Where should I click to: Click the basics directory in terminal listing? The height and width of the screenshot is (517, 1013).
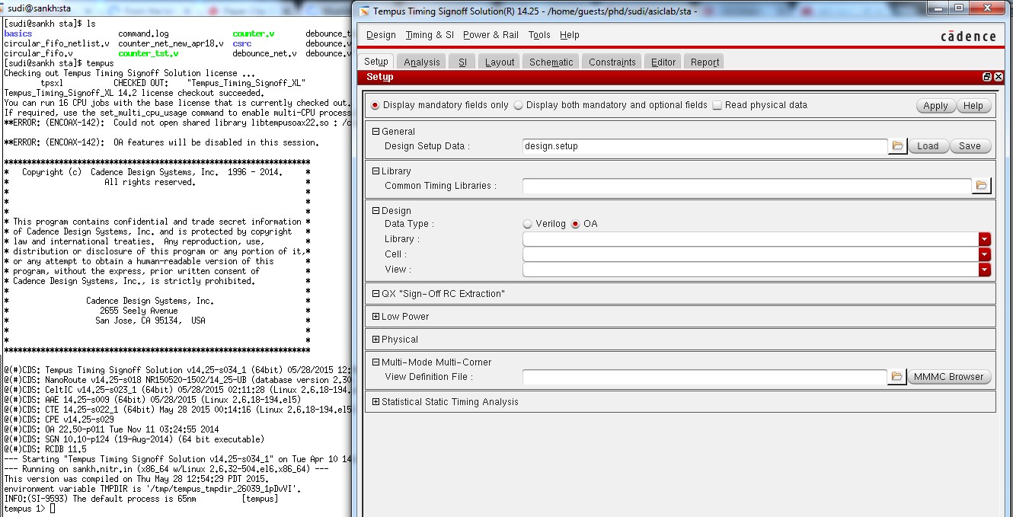[x=18, y=34]
